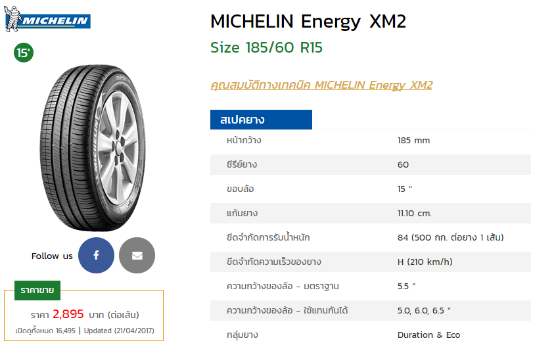Open the Facebook follow icon
Viewport: 533px width, 349px height.
pyautogui.click(x=96, y=255)
